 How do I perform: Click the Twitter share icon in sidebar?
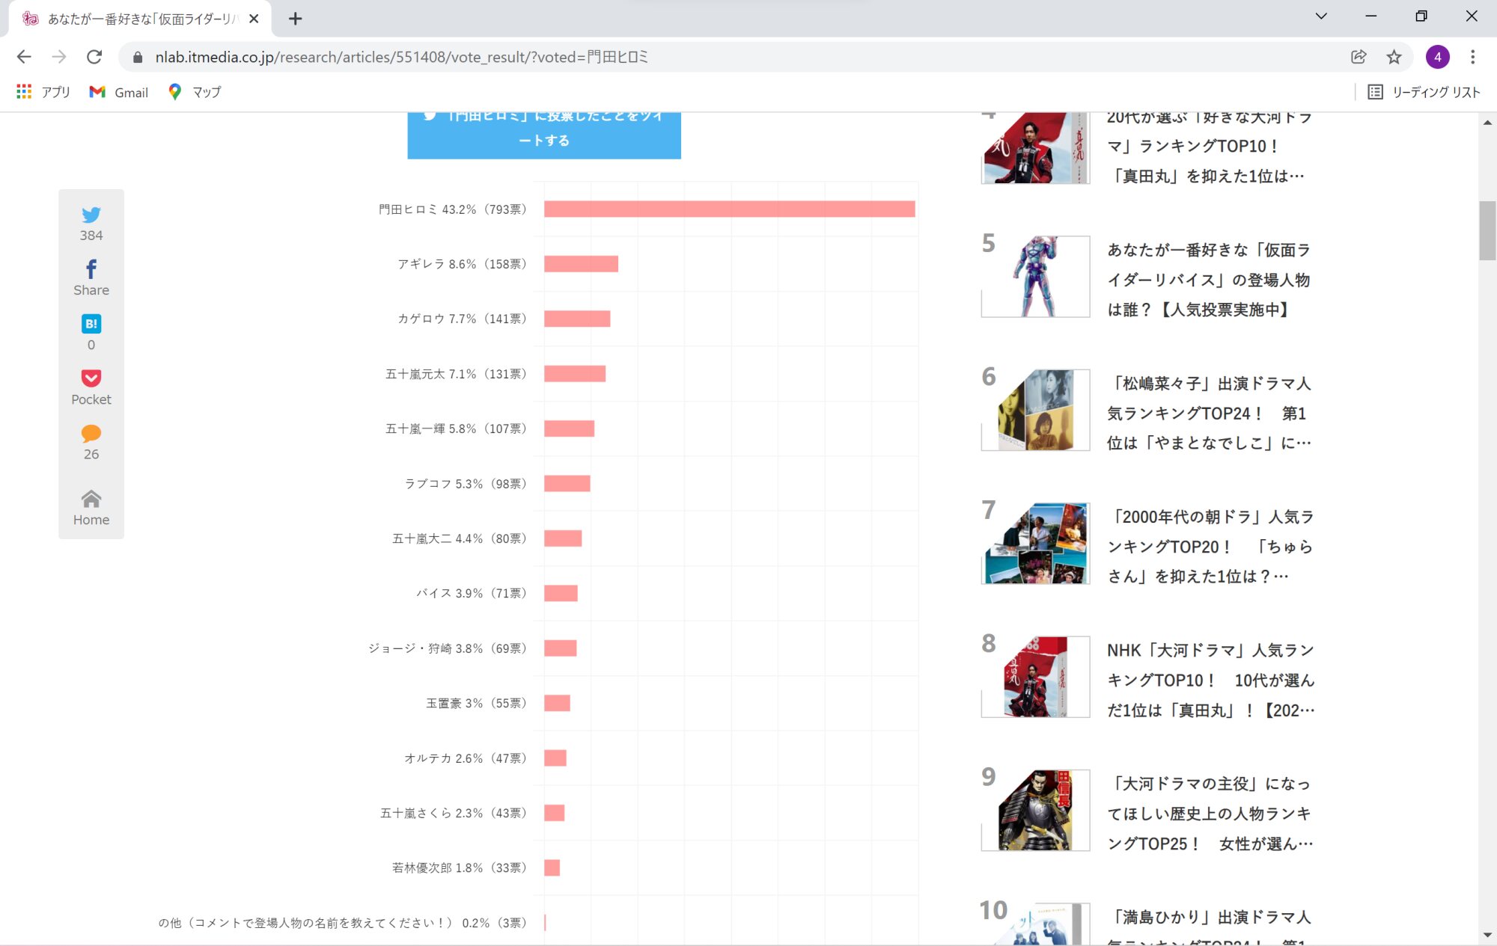click(91, 215)
